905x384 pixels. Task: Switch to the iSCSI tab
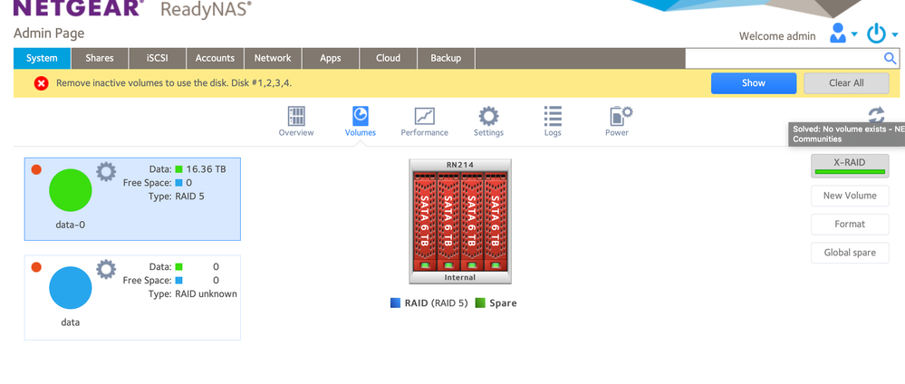point(157,58)
